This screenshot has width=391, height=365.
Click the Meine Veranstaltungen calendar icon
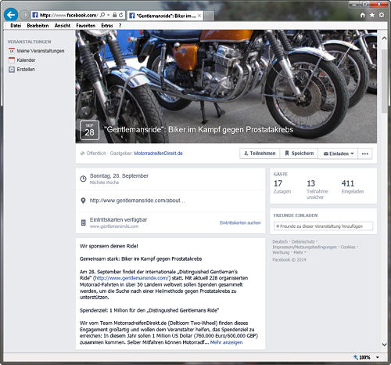tap(12, 51)
